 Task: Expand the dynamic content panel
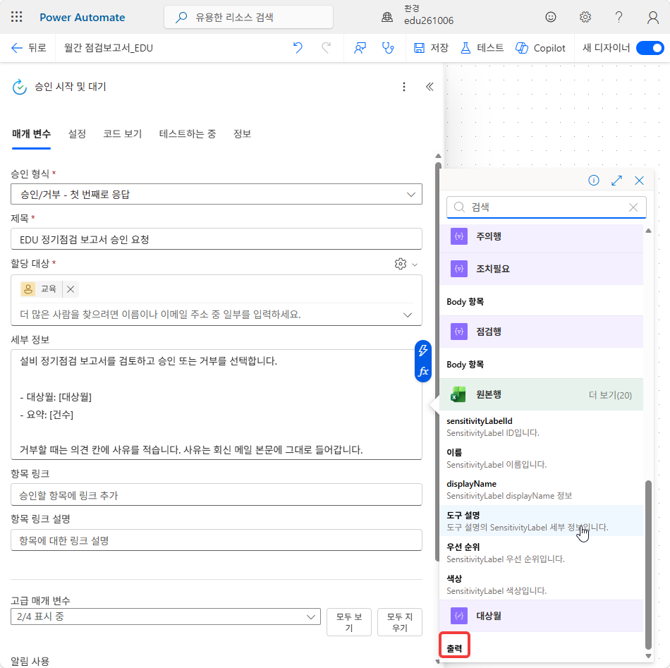click(x=616, y=181)
